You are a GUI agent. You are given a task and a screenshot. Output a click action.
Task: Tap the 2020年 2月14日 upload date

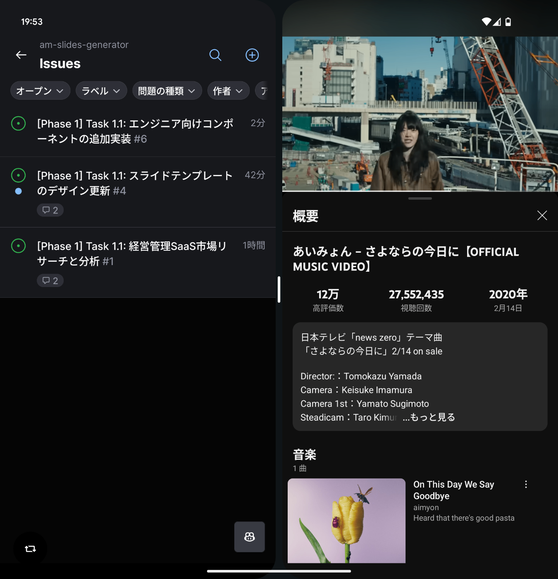[508, 300]
